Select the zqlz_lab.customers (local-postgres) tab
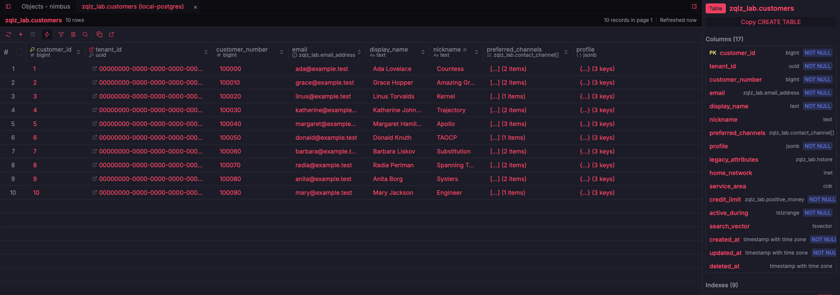The image size is (840, 295). point(133,6)
